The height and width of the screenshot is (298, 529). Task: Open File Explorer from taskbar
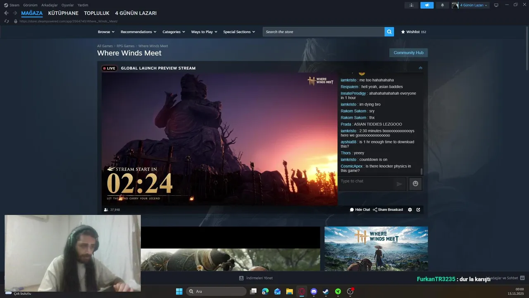pos(290,291)
